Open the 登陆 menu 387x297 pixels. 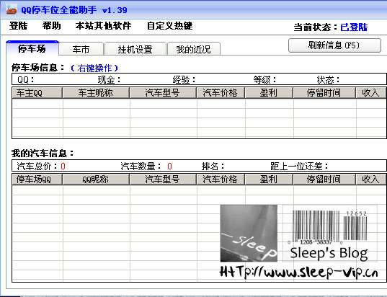pyautogui.click(x=18, y=26)
